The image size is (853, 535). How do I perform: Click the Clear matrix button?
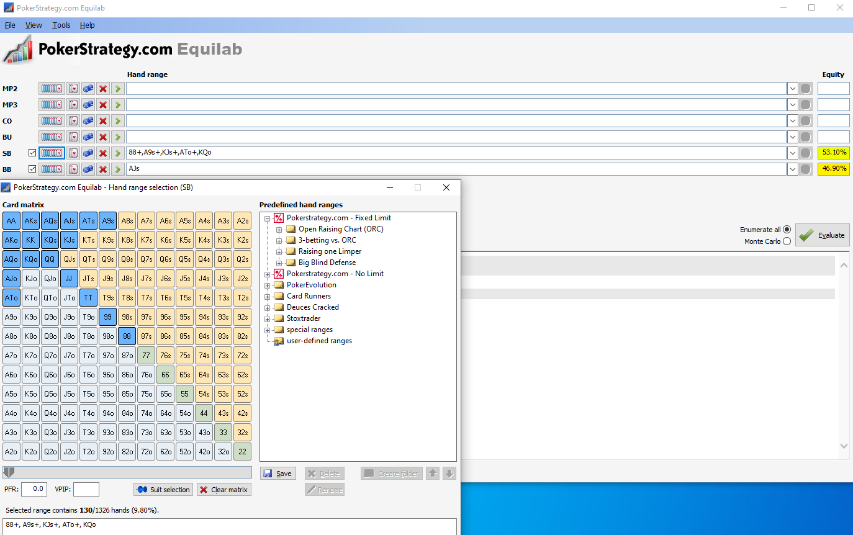224,490
